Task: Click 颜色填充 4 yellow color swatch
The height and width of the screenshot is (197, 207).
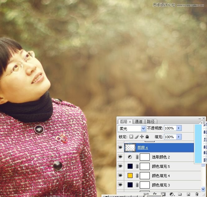Action: [x=130, y=176]
